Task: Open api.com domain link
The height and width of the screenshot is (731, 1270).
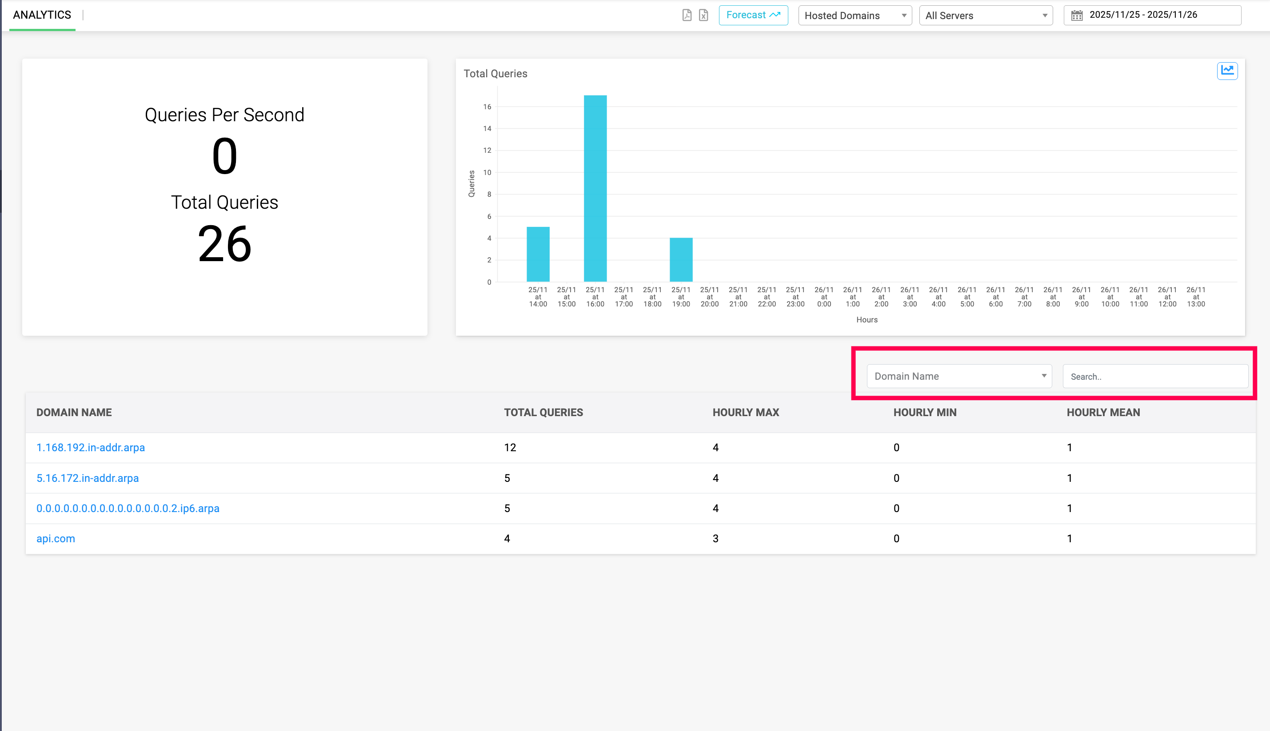Action: (56, 539)
